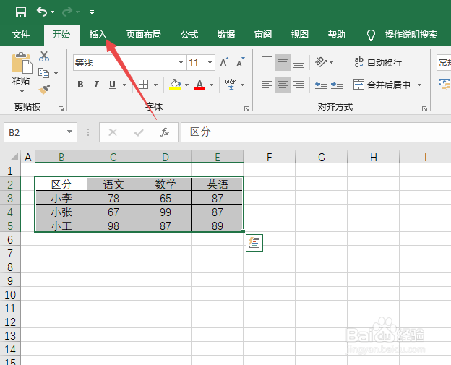Expand the Copy options arrow
This screenshot has height=365, width=451.
pyautogui.click(x=56, y=73)
